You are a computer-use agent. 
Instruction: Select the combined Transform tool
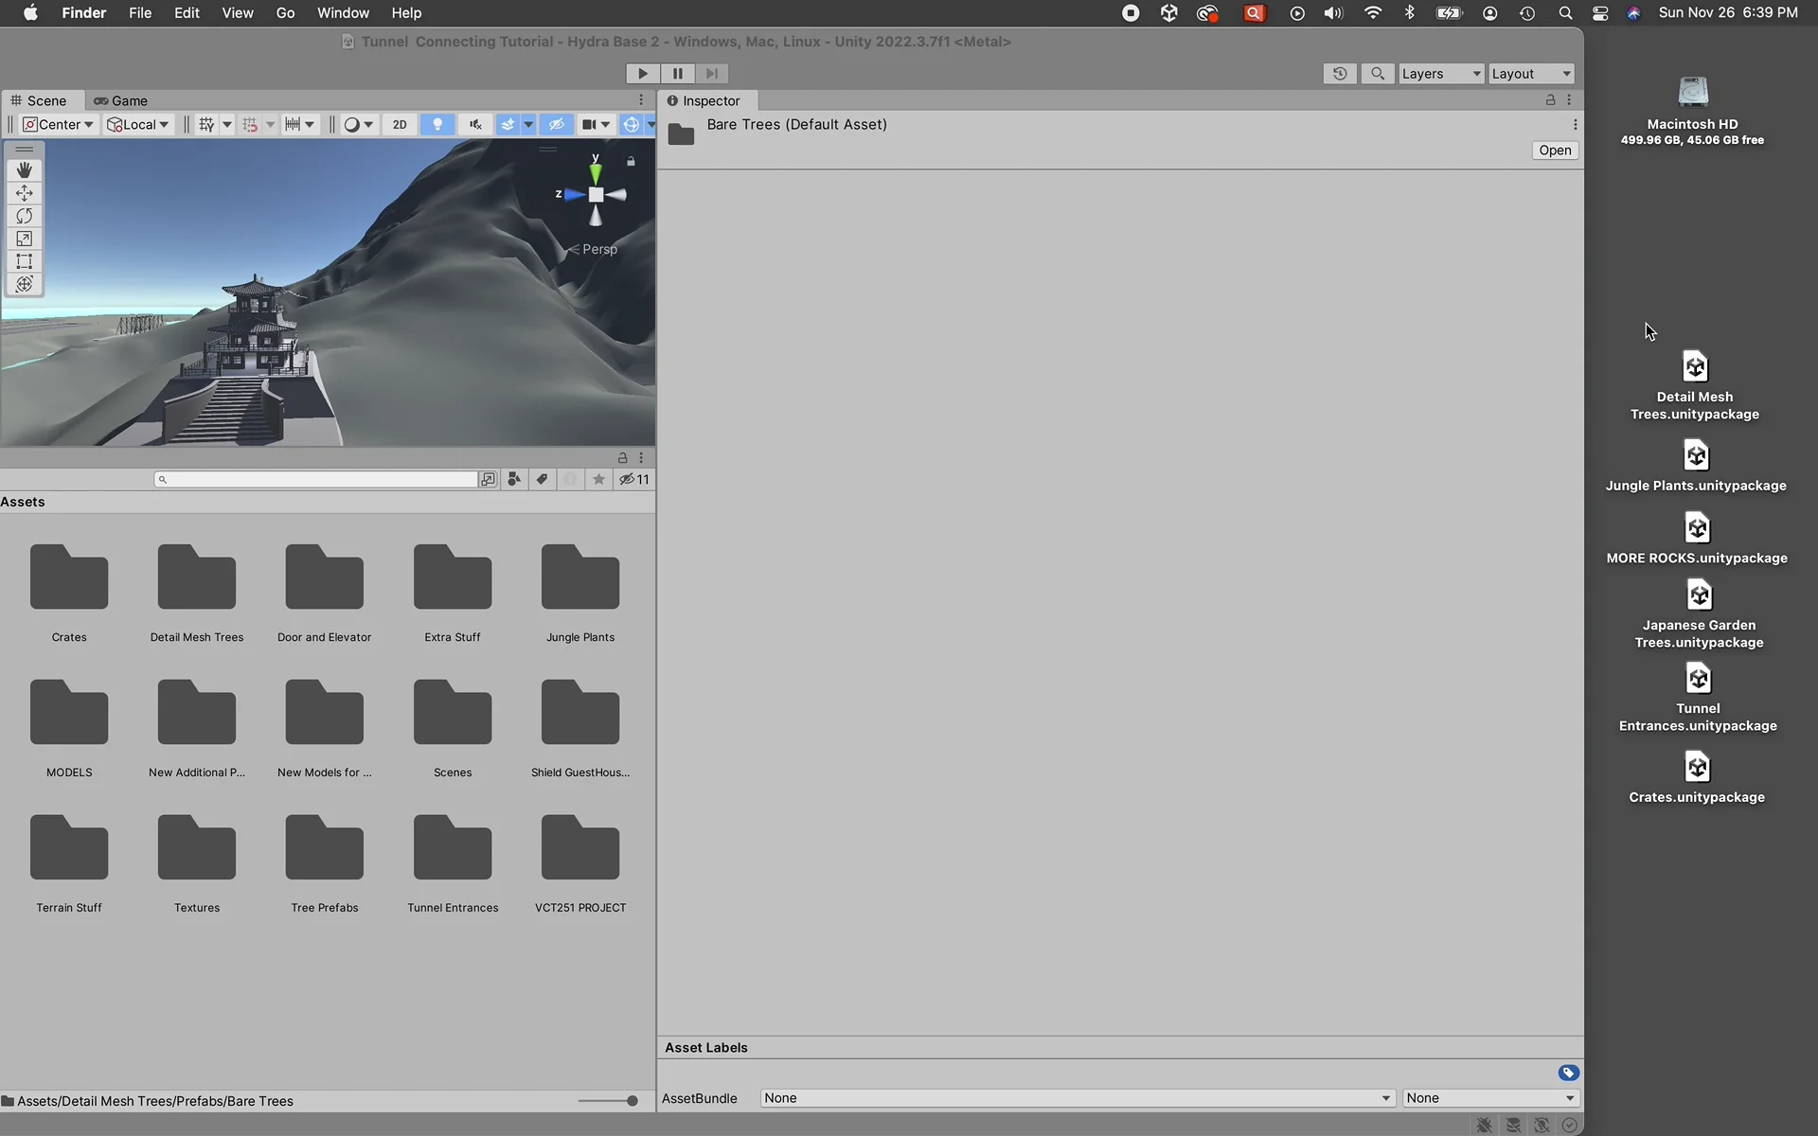(25, 284)
